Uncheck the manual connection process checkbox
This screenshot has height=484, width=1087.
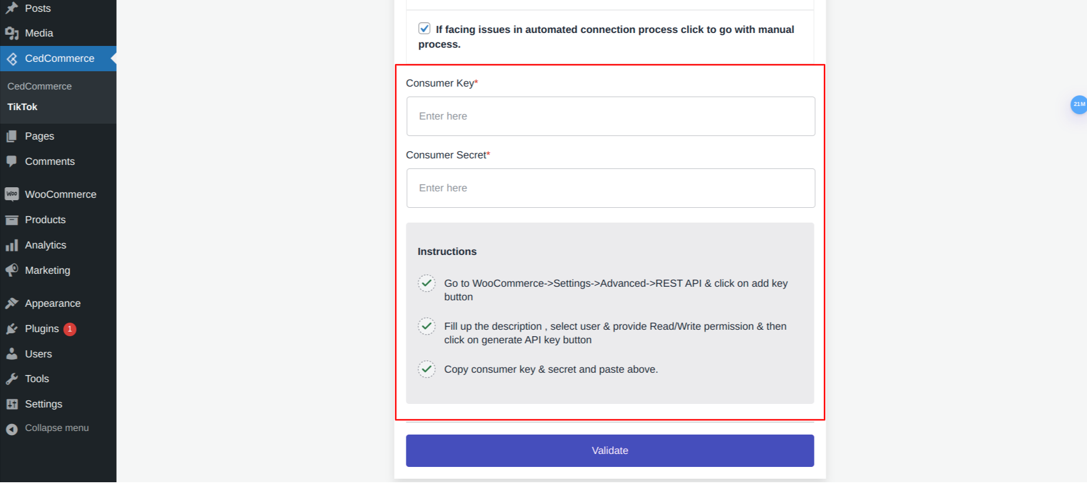click(x=424, y=28)
